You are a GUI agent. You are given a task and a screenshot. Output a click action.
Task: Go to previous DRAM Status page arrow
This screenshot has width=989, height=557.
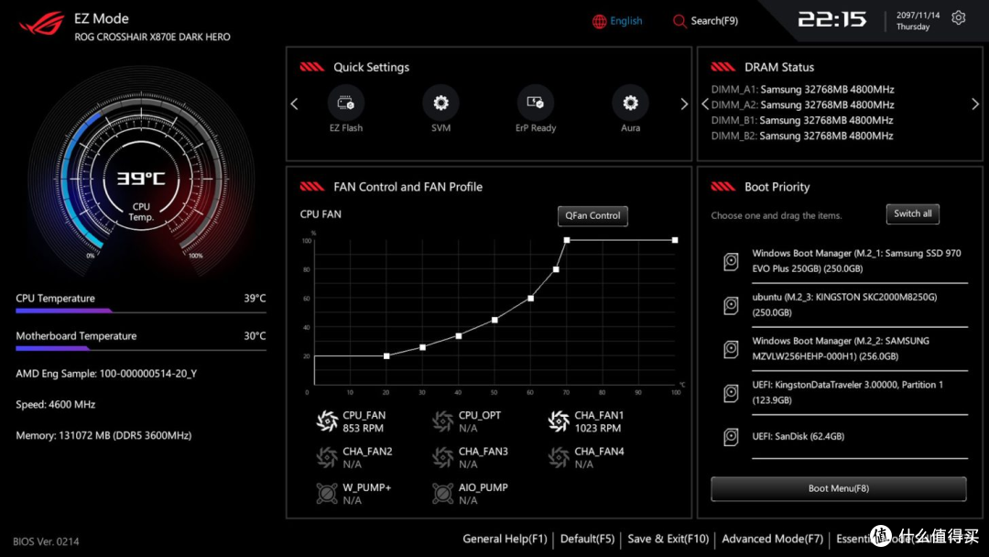pyautogui.click(x=705, y=104)
